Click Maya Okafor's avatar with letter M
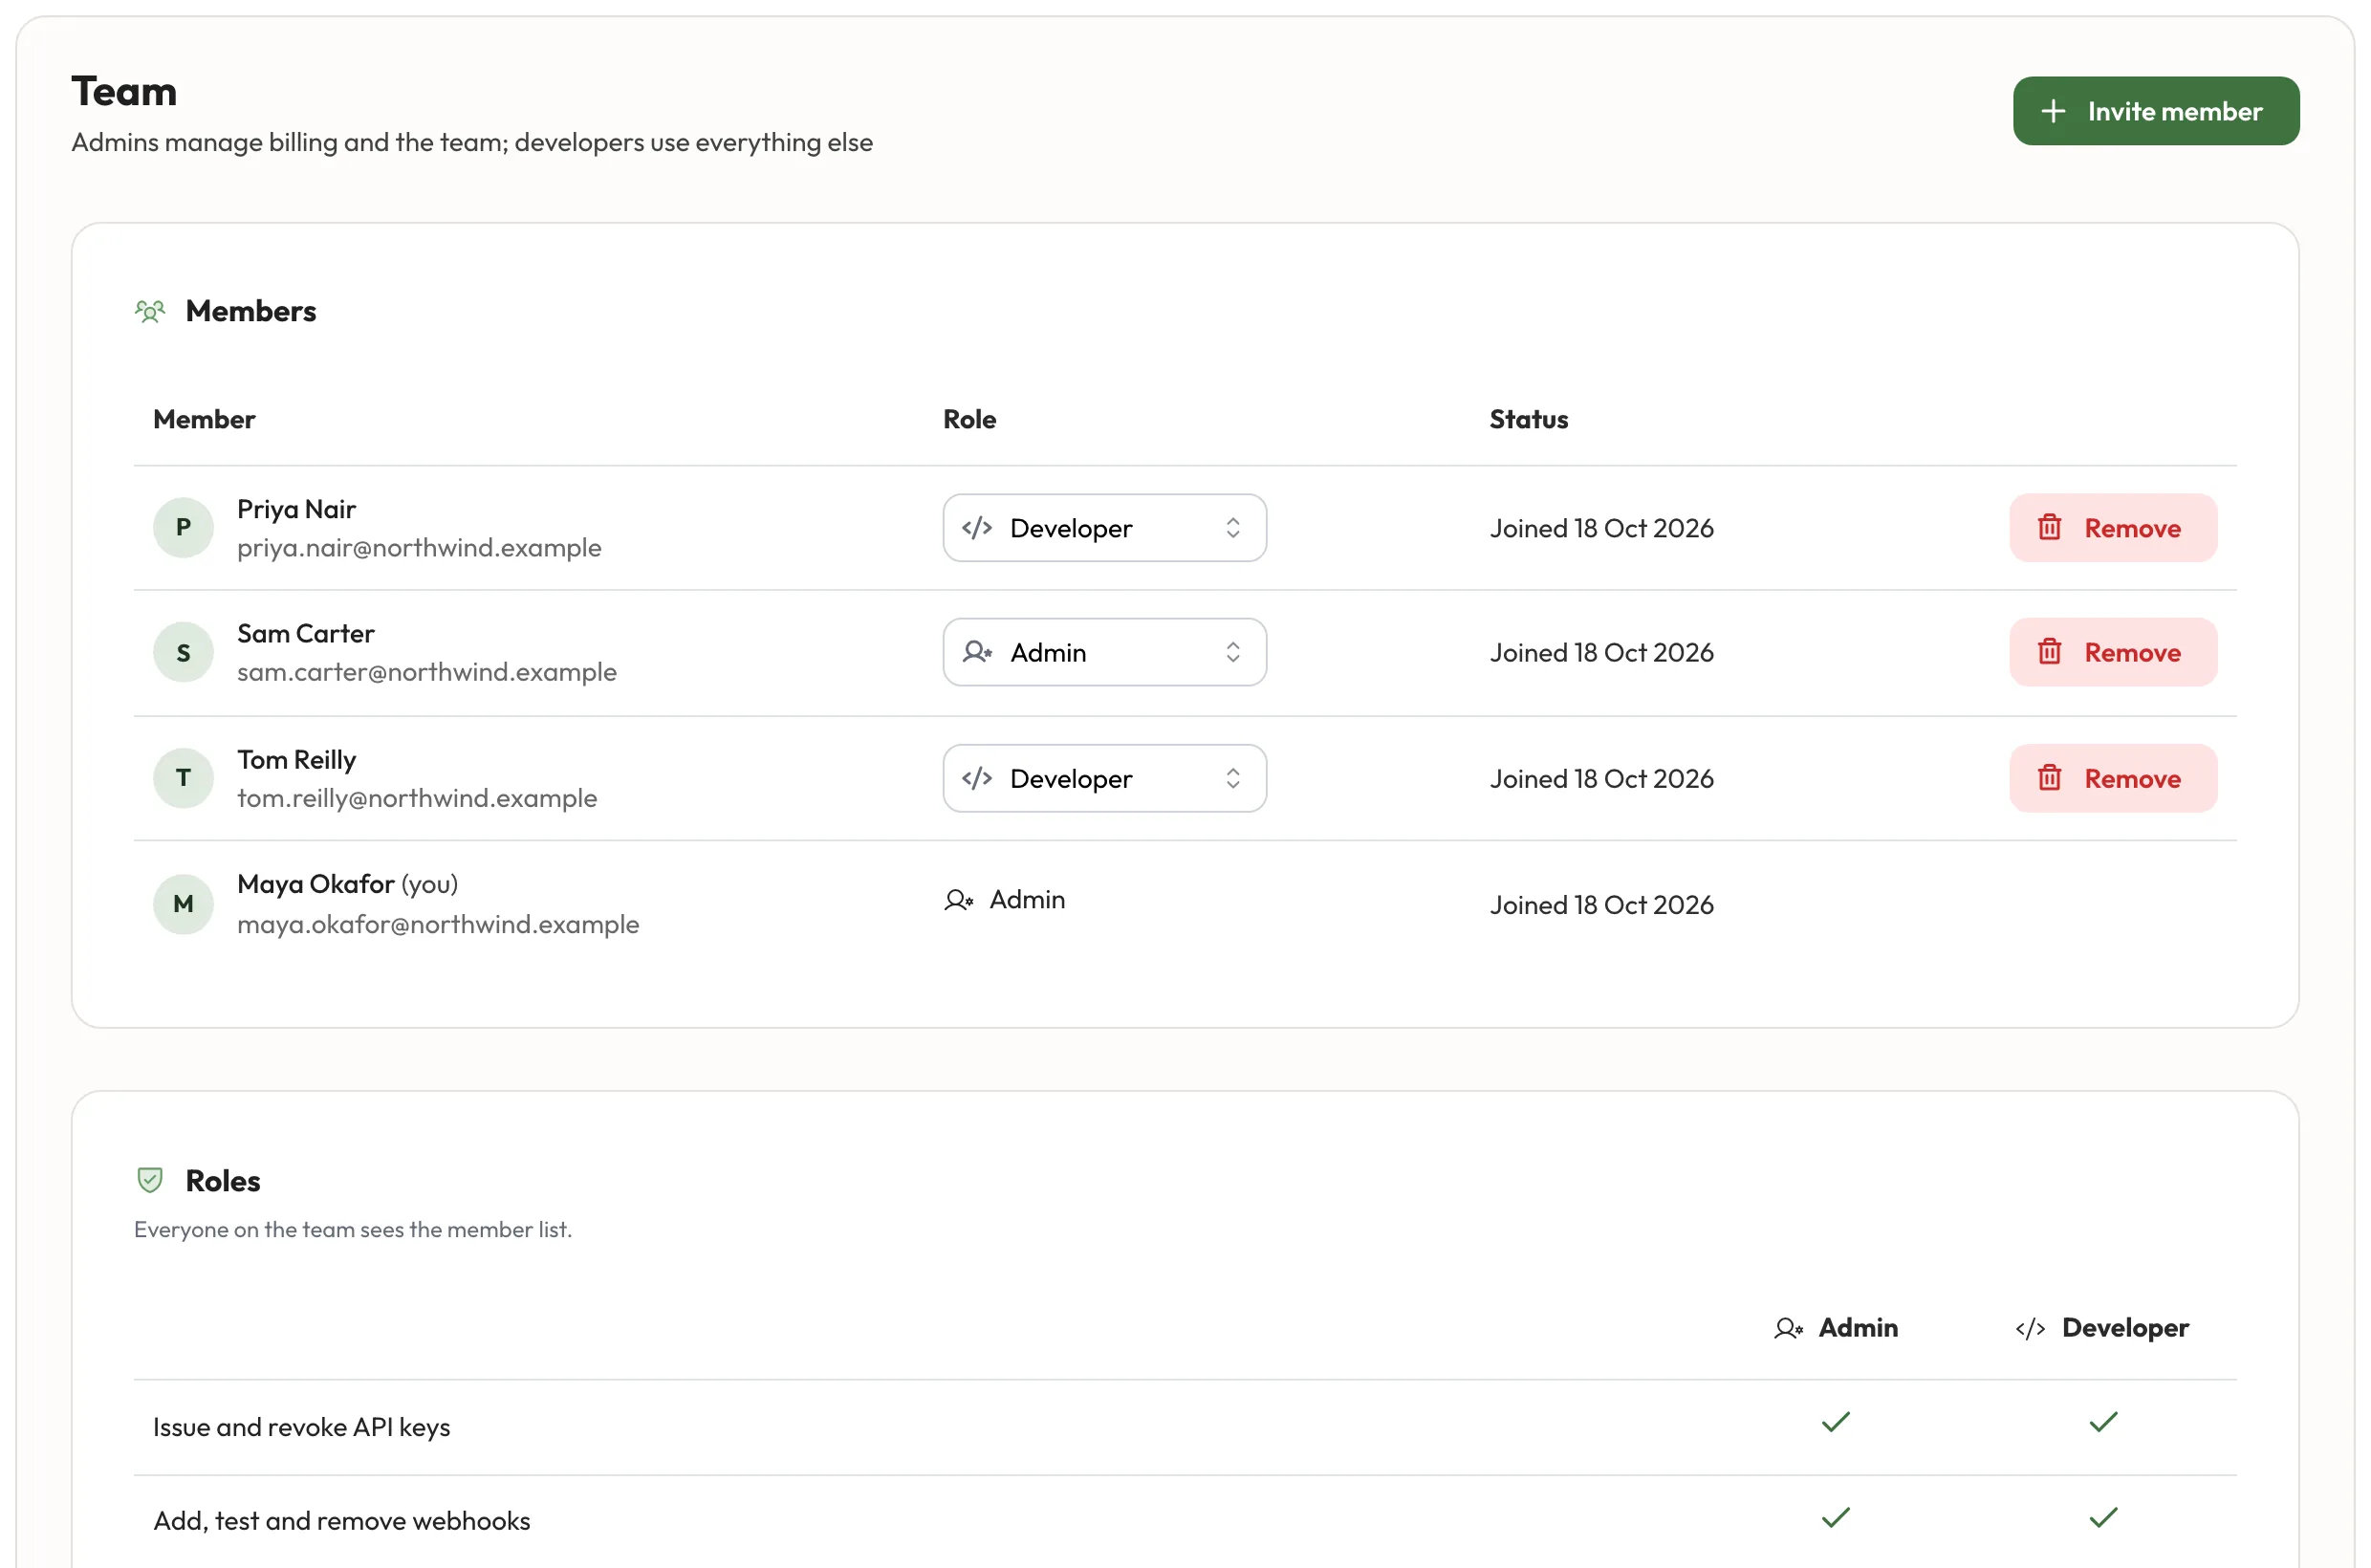The image size is (2371, 1568). click(183, 904)
